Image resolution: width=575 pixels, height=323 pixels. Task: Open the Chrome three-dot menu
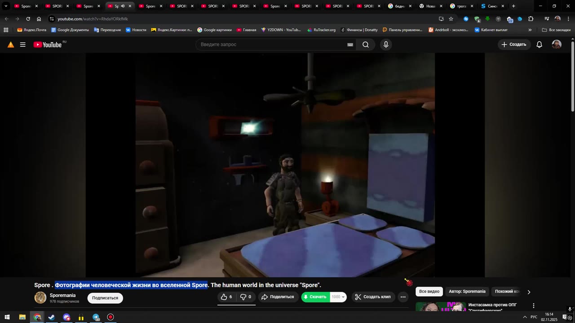click(567, 19)
